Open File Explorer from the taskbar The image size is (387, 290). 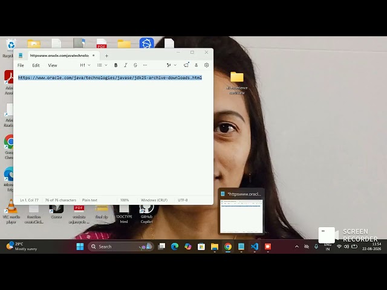[x=215, y=246]
